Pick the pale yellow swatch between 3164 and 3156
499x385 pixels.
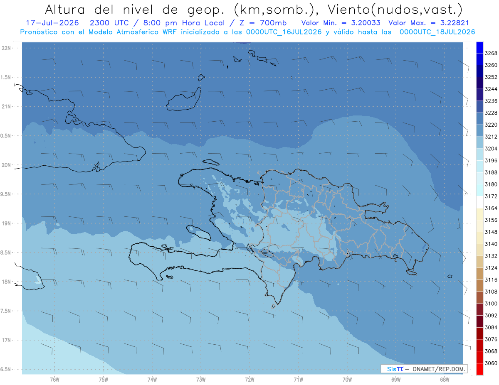[x=479, y=214]
